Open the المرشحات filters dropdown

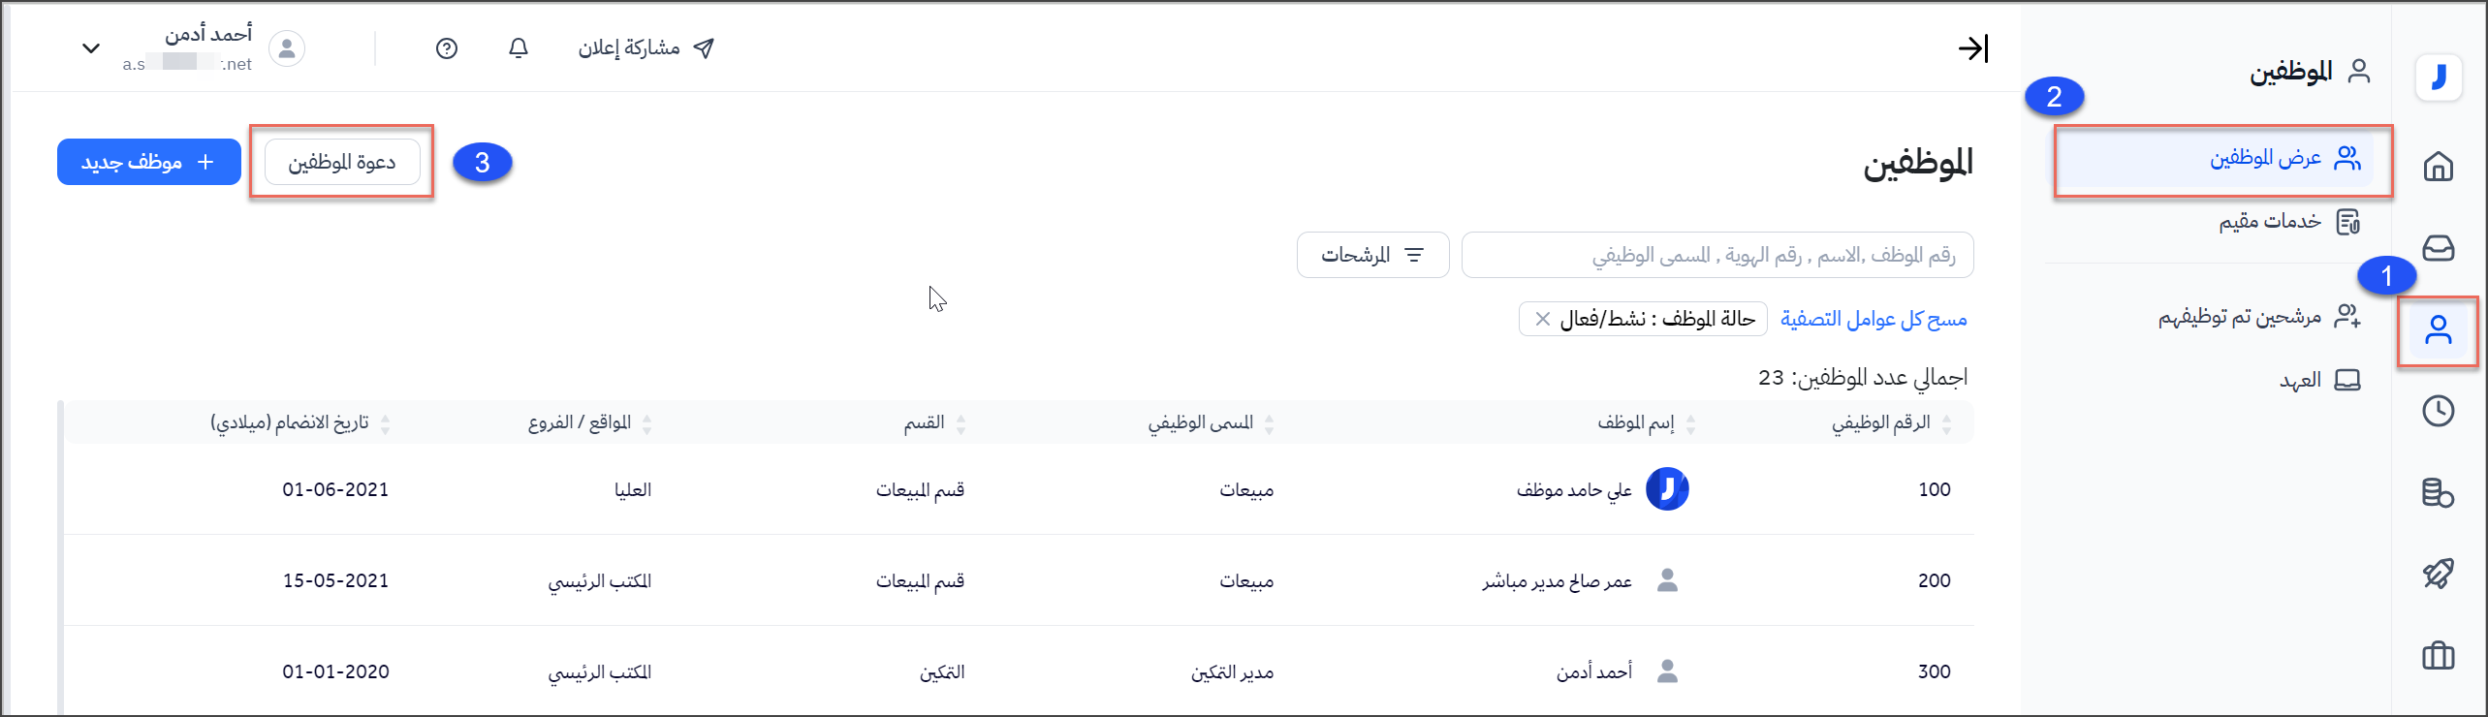pos(1372,255)
